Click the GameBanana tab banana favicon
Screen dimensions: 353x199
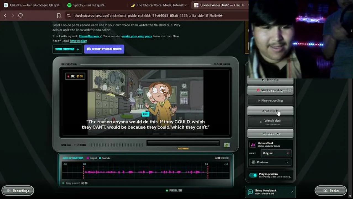[133, 5]
